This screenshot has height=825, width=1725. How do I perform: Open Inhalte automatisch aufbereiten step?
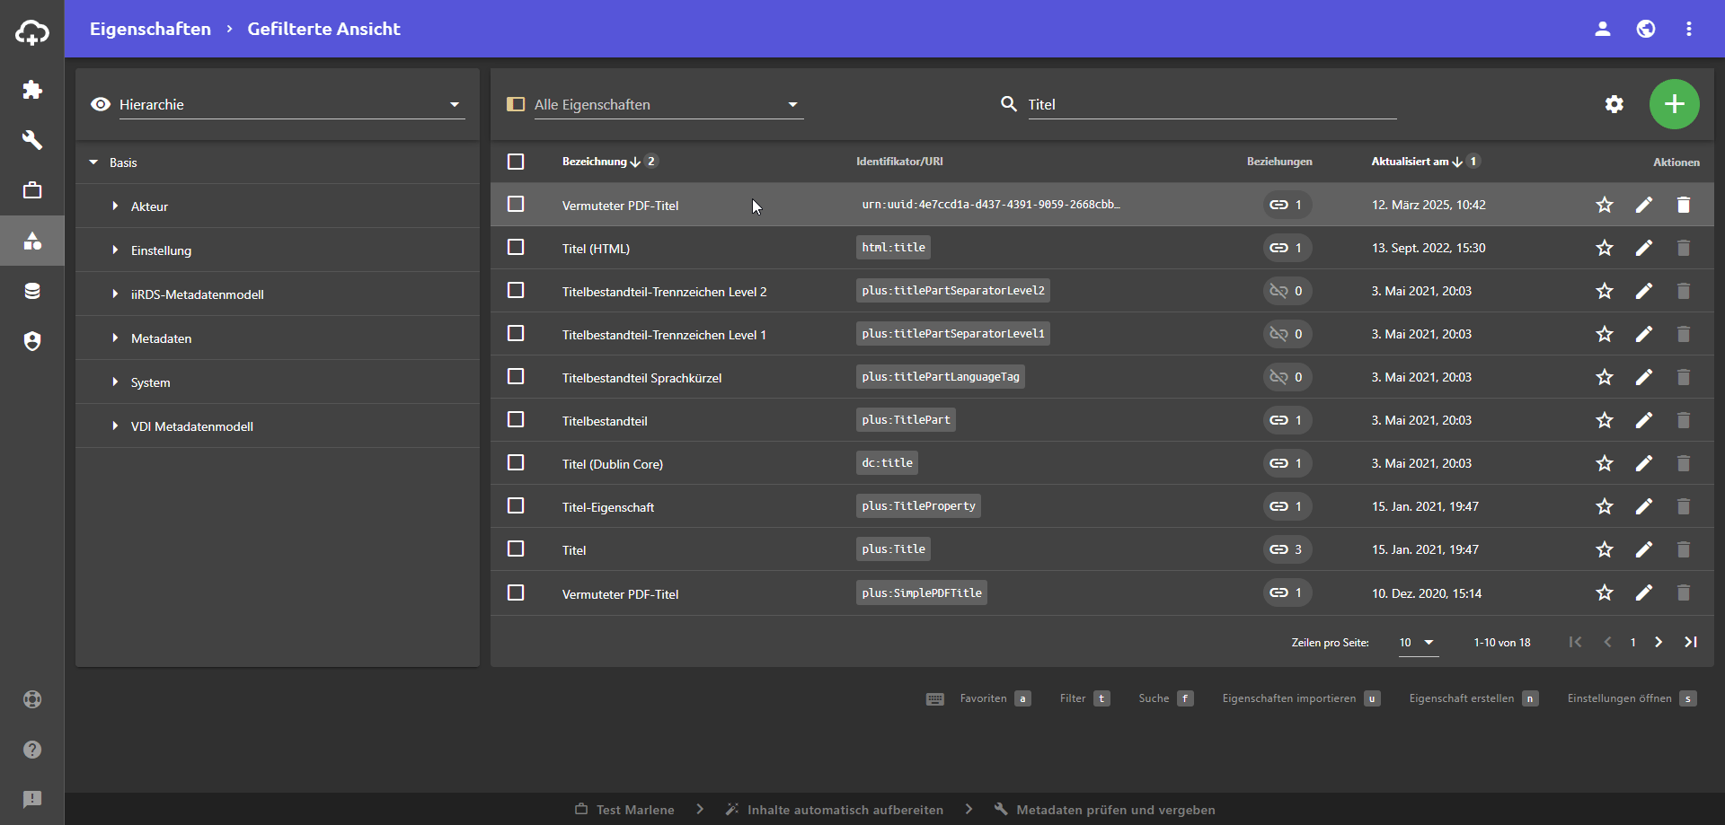[x=835, y=810]
